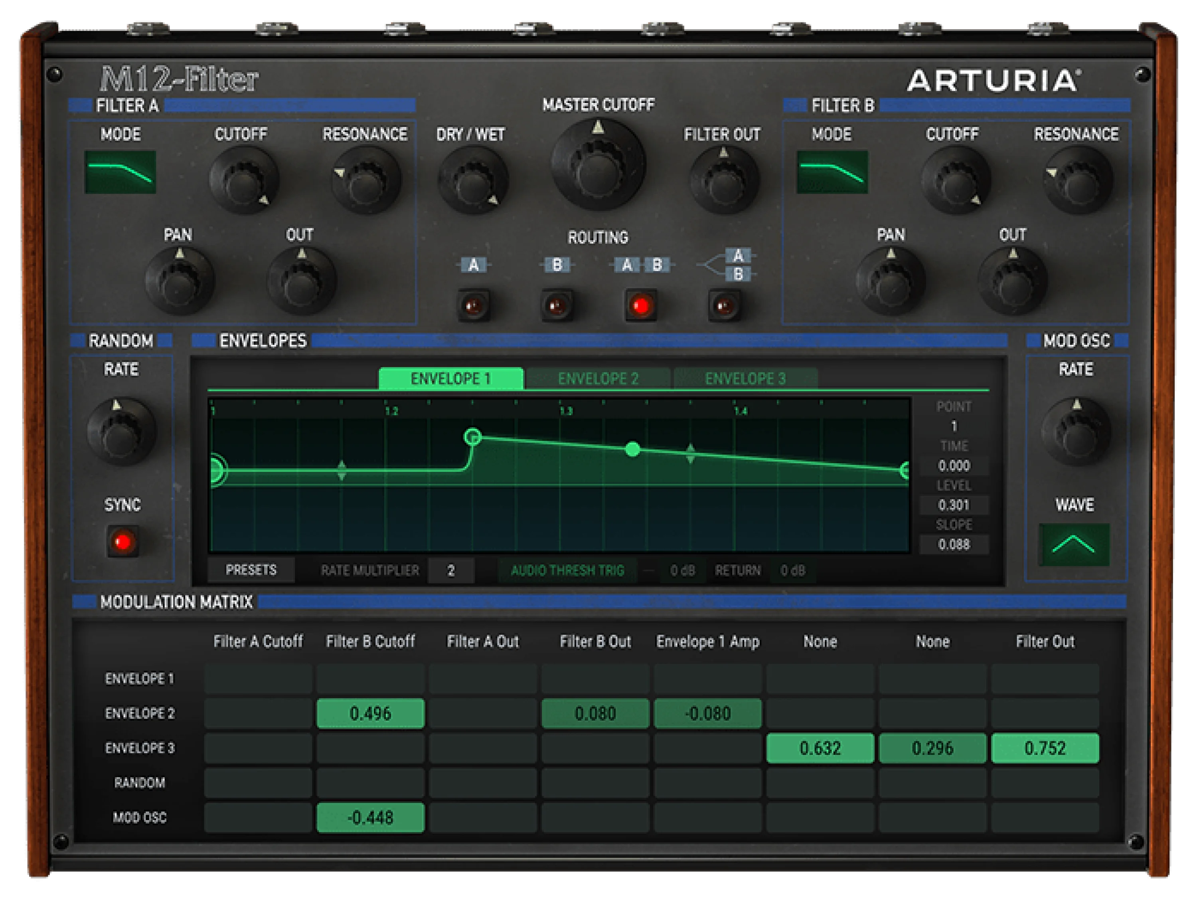Screen dimensions: 1197x899
Task: Click the trigger threshold 0 dB field
Action: (x=682, y=570)
